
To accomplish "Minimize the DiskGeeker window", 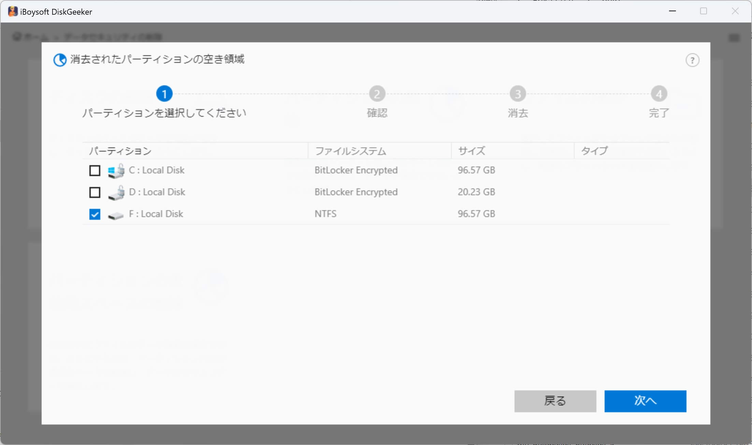I will (x=672, y=11).
